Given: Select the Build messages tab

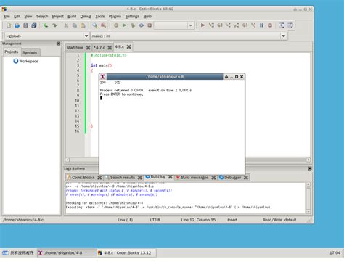Looking at the screenshot, I should pos(194,178).
